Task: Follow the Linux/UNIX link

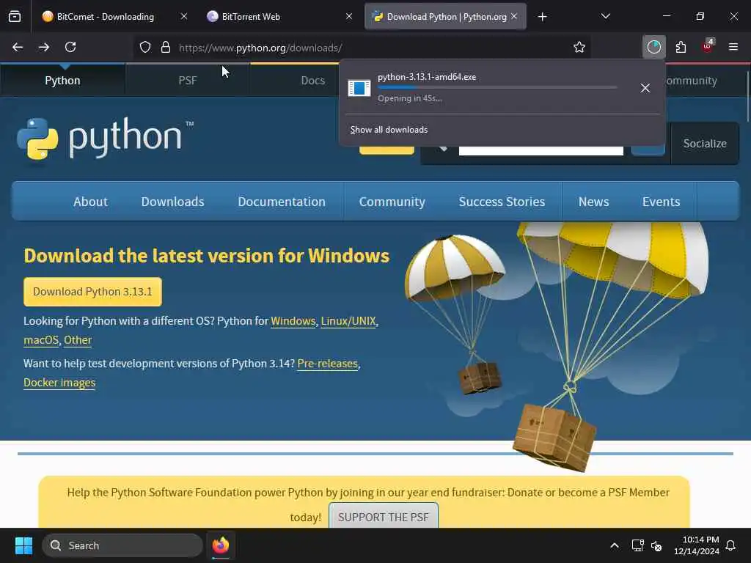Action: click(348, 321)
